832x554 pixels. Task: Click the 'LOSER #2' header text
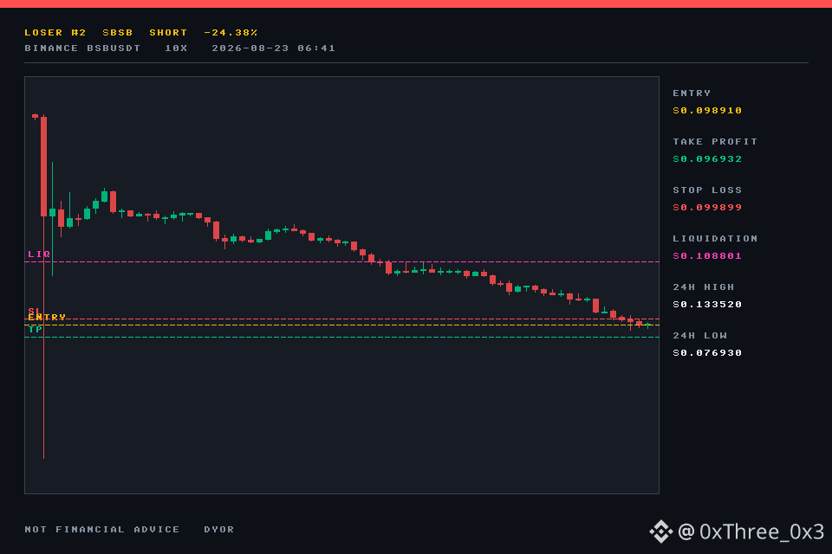coord(55,33)
